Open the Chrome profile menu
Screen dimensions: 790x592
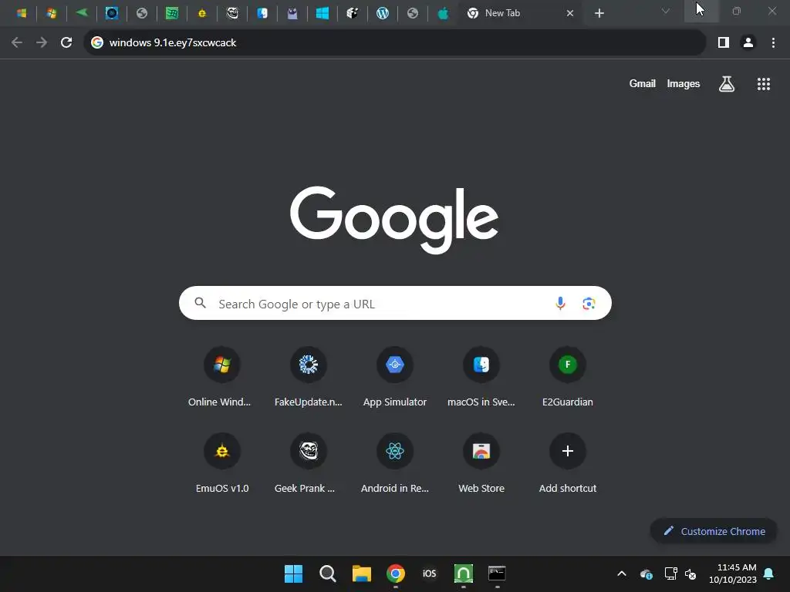coord(748,43)
